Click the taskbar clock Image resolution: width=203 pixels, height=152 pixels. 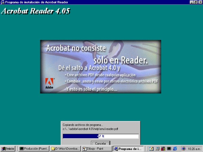point(194,148)
